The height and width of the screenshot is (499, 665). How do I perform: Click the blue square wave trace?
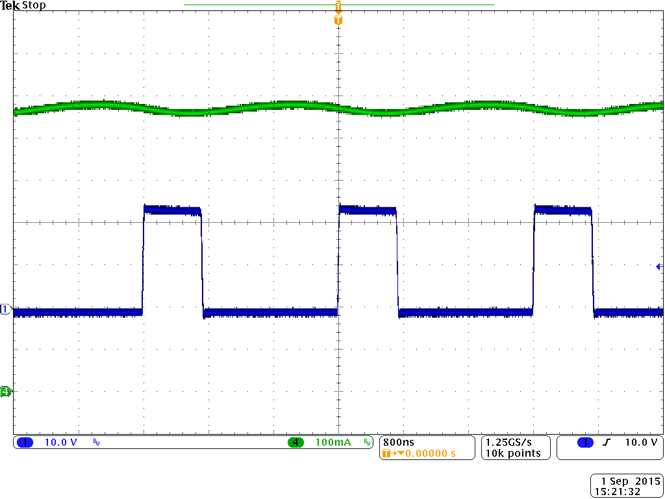tap(172, 209)
